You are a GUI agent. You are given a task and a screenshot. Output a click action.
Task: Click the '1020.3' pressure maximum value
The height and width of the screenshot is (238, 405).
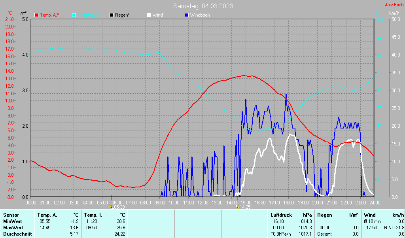pos(305,228)
